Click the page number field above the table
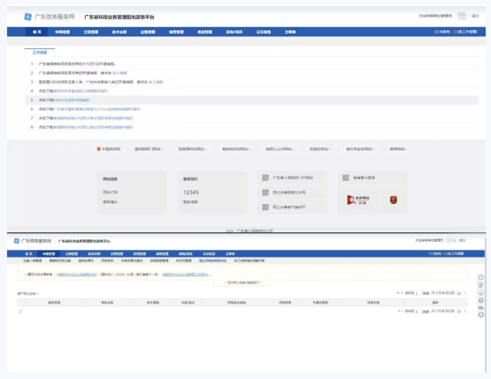Image resolution: width=491 pixels, height=379 pixels. (x=417, y=293)
